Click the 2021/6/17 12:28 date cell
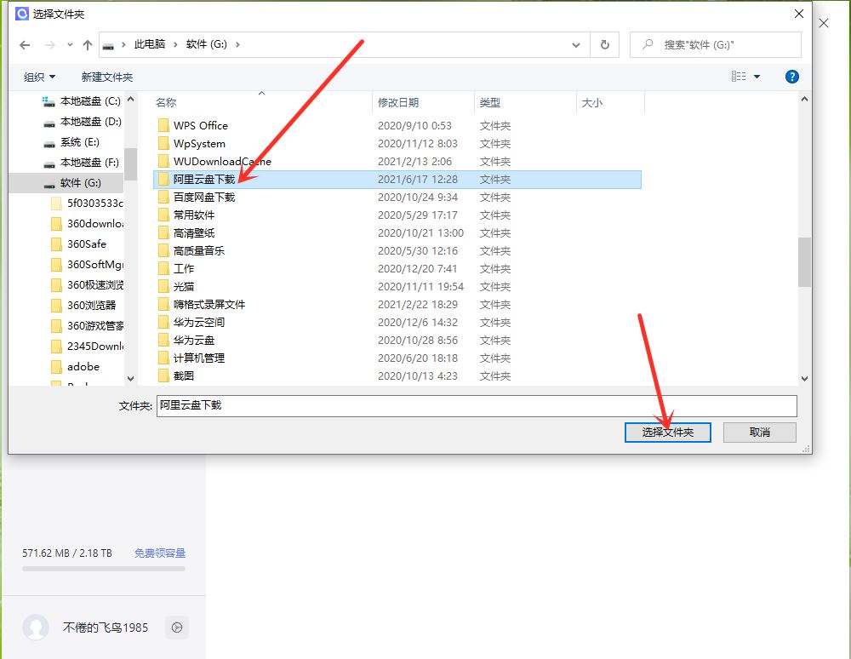This screenshot has width=851, height=659. coord(417,180)
